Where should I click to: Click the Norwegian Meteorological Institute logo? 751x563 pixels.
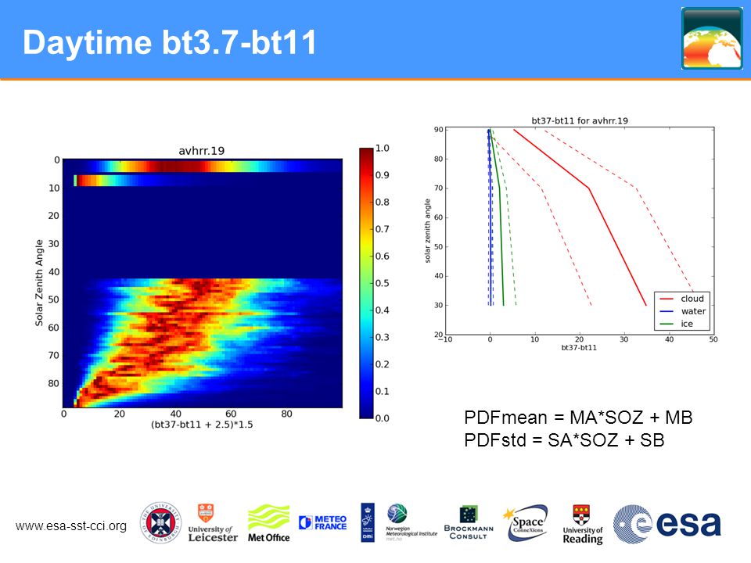click(x=411, y=522)
